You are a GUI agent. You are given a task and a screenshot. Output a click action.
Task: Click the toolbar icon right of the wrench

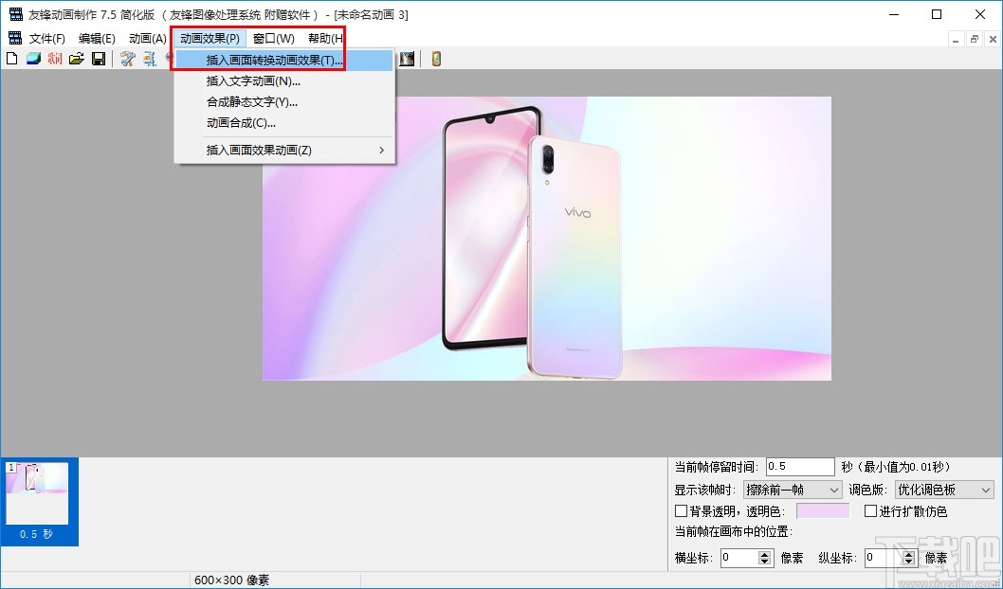[150, 60]
